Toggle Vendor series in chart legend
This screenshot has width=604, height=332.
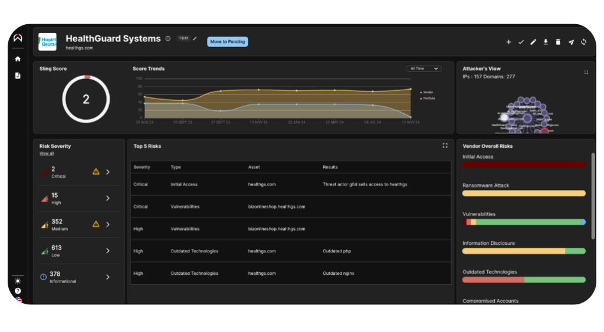pos(426,93)
